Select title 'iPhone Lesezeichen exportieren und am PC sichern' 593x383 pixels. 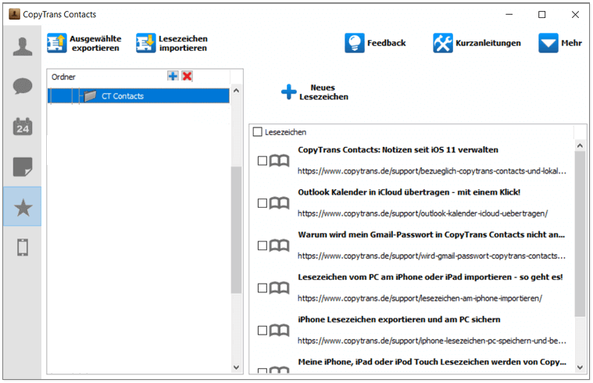click(x=399, y=319)
